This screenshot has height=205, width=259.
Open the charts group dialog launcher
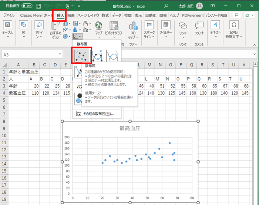point(122,44)
